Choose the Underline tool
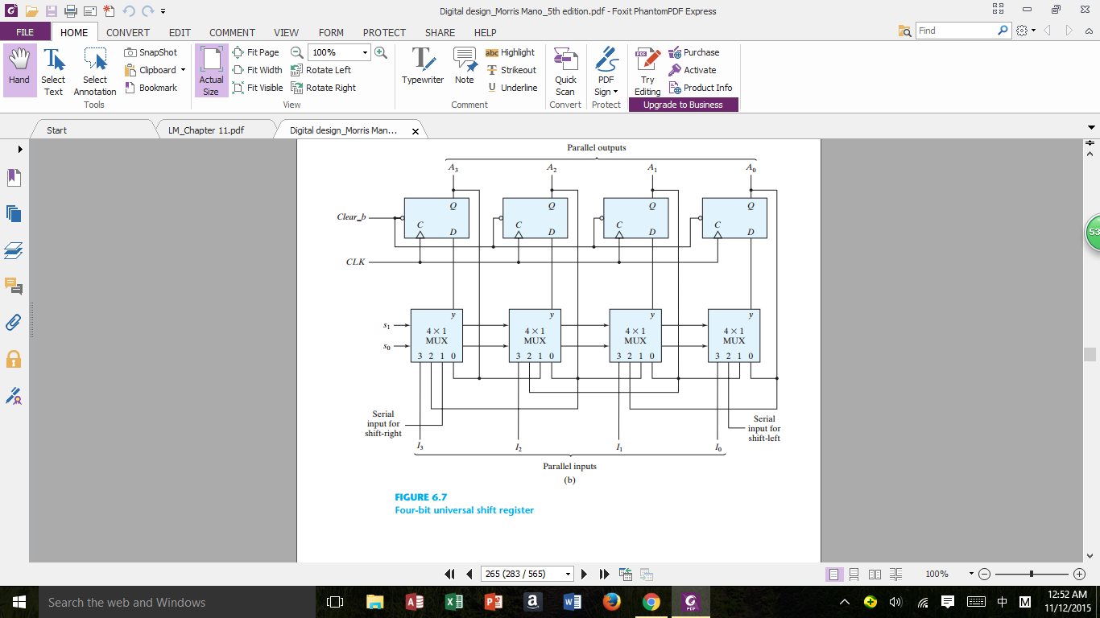The image size is (1100, 618). pyautogui.click(x=512, y=88)
